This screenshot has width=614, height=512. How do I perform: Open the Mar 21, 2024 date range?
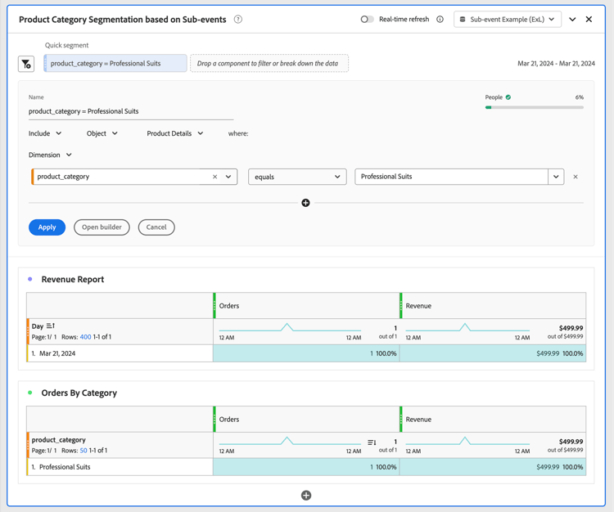pyautogui.click(x=556, y=63)
